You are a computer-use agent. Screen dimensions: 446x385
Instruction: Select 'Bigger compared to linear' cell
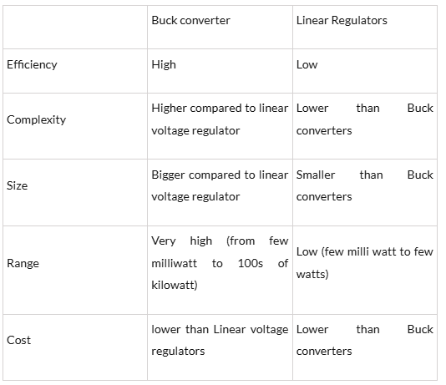[220, 193]
